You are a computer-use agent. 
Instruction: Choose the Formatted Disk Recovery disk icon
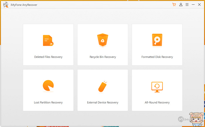tap(157, 40)
